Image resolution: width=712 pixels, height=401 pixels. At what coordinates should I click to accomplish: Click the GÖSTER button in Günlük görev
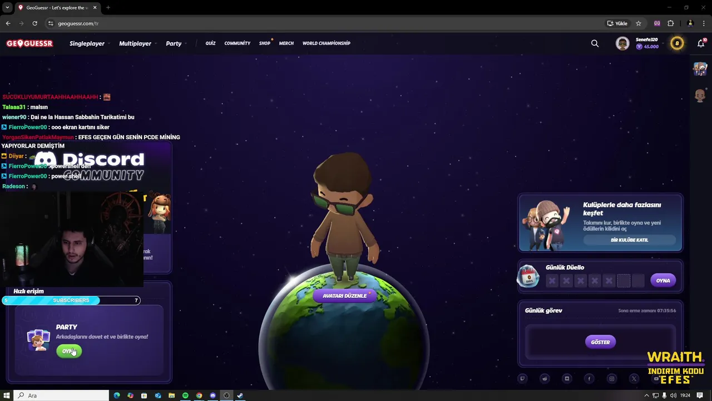click(600, 342)
